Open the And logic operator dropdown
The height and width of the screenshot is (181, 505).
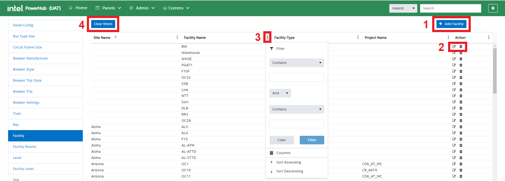click(x=280, y=93)
